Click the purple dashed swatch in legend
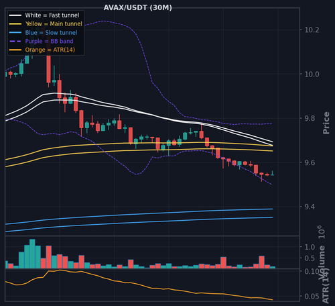 pyautogui.click(x=15, y=41)
